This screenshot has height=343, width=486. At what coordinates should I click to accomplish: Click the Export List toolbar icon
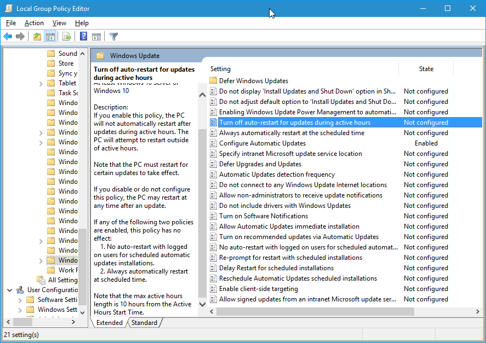pyautogui.click(x=67, y=37)
